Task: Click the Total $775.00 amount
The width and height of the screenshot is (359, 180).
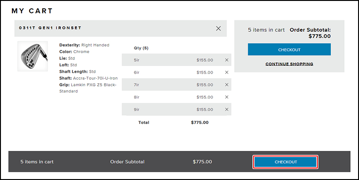Action: (200, 122)
